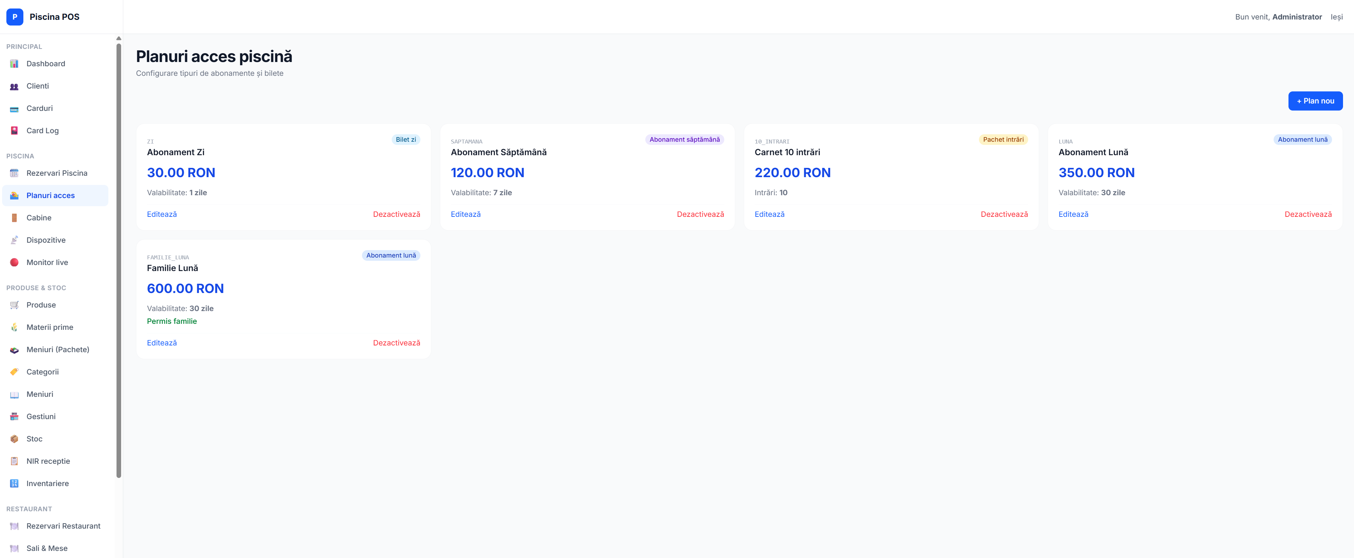Open the Dashboard menu item

pos(55,64)
